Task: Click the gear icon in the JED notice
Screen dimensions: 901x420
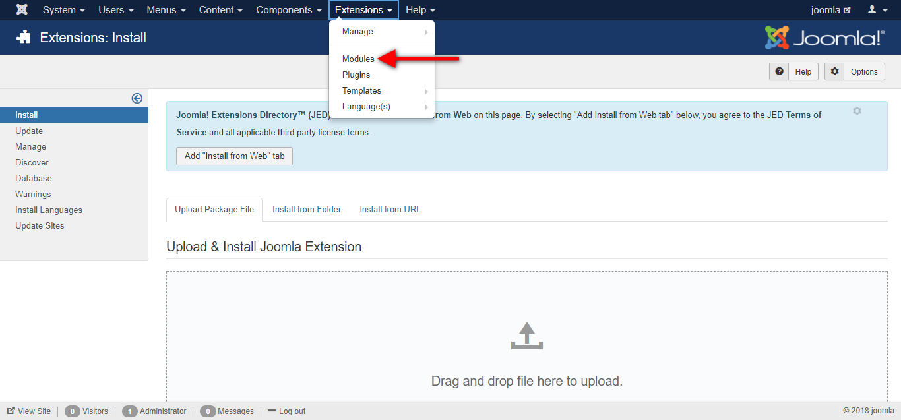Action: click(x=857, y=111)
